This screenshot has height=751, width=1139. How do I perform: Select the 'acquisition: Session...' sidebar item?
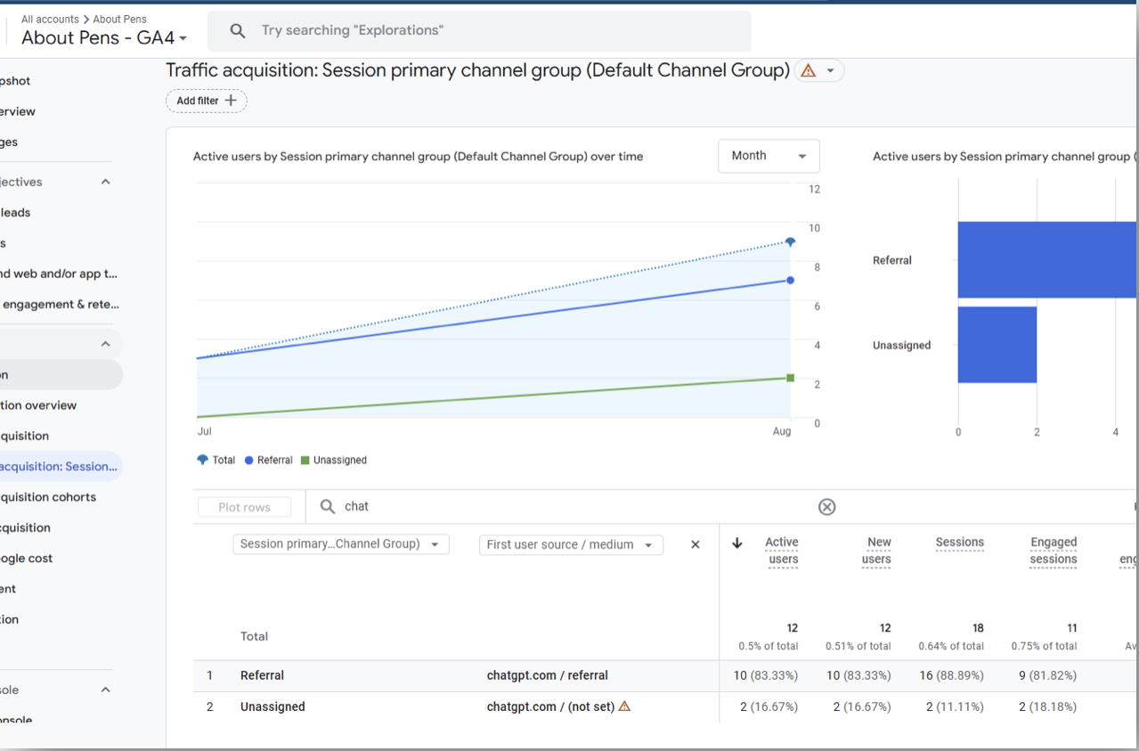(59, 466)
